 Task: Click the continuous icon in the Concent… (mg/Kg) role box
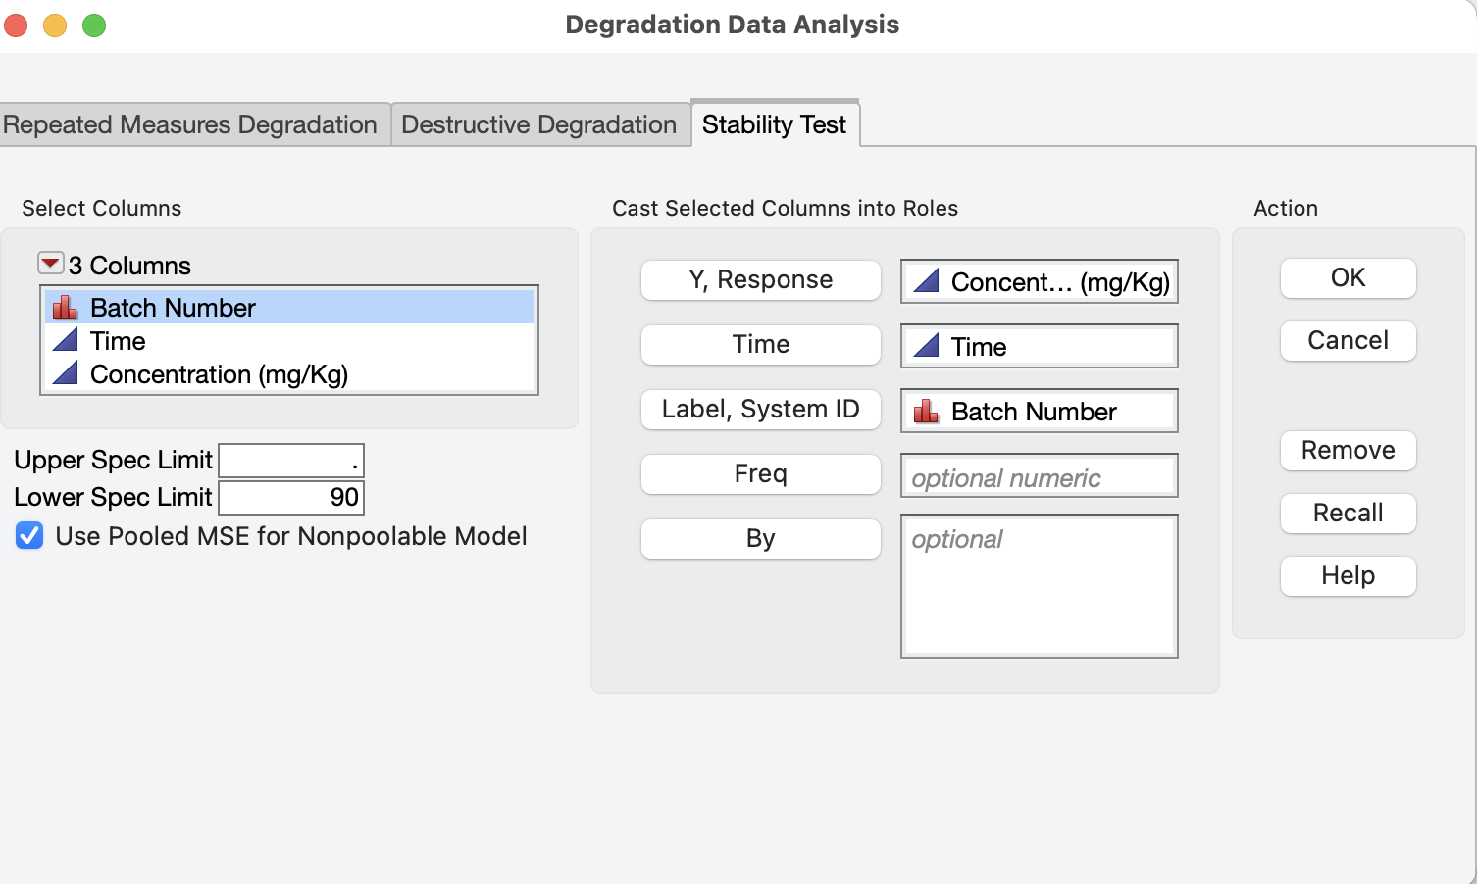(926, 281)
